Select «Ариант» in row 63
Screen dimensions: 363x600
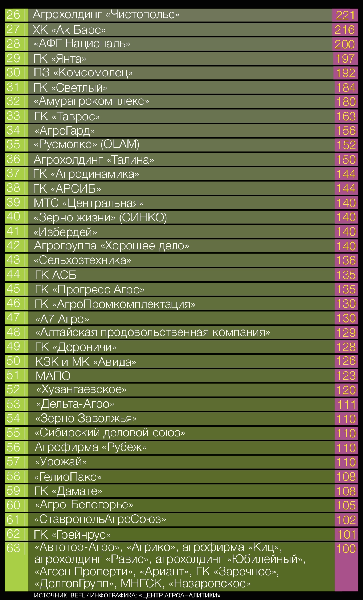[x=164, y=571]
